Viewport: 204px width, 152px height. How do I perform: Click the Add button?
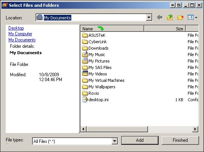click(140, 140)
